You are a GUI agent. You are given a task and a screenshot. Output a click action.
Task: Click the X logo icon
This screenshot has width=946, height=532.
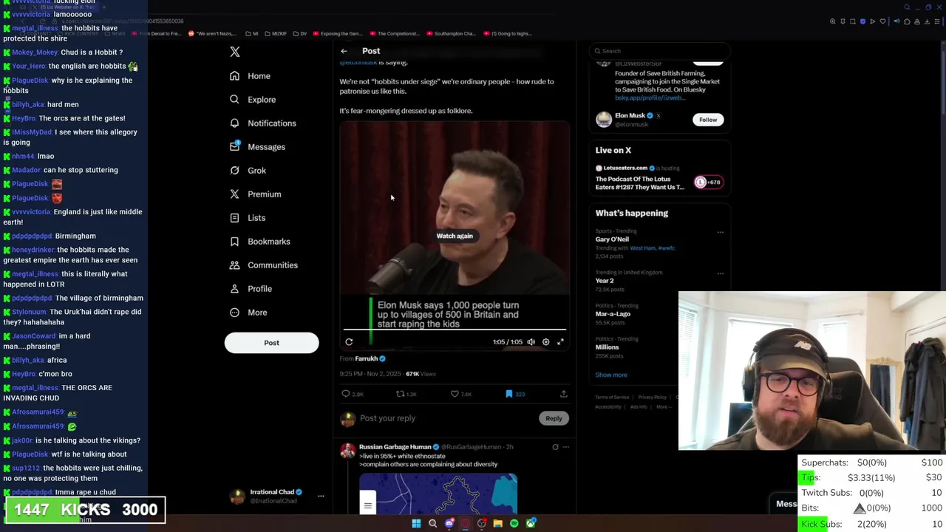point(235,52)
